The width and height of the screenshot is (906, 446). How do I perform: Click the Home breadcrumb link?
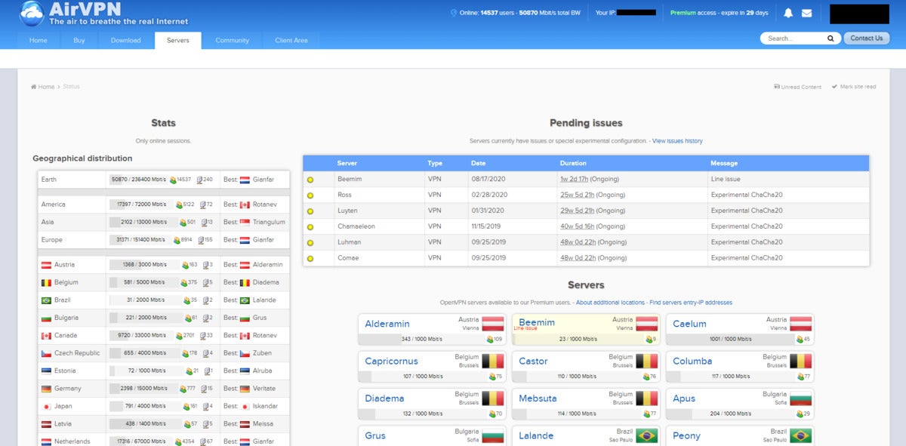point(46,87)
